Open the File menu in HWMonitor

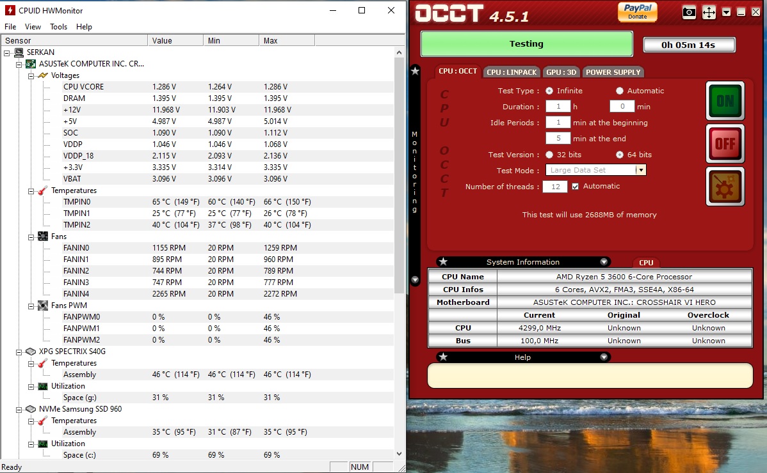click(10, 27)
